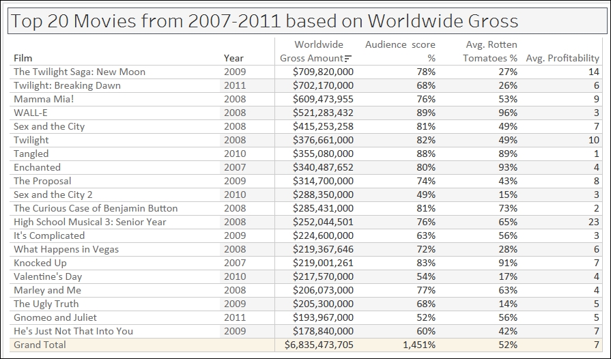Select High School Musical 3: Senior Year
The height and width of the screenshot is (359, 611).
90,222
